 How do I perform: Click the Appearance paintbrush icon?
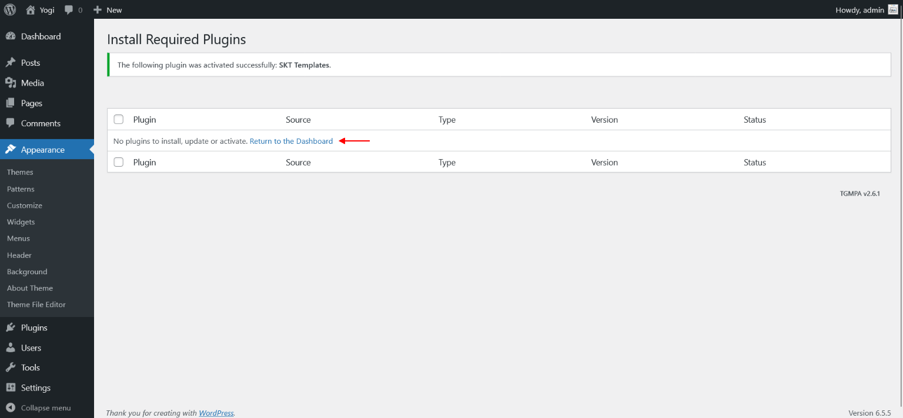point(11,150)
